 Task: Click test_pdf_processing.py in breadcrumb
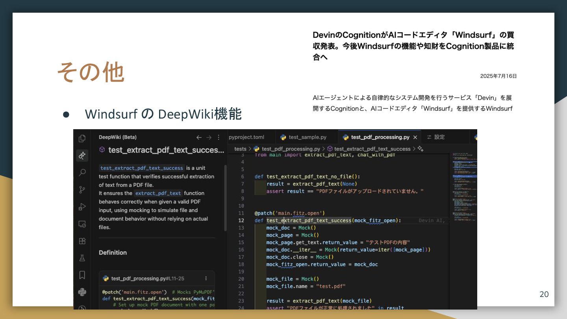(x=291, y=149)
